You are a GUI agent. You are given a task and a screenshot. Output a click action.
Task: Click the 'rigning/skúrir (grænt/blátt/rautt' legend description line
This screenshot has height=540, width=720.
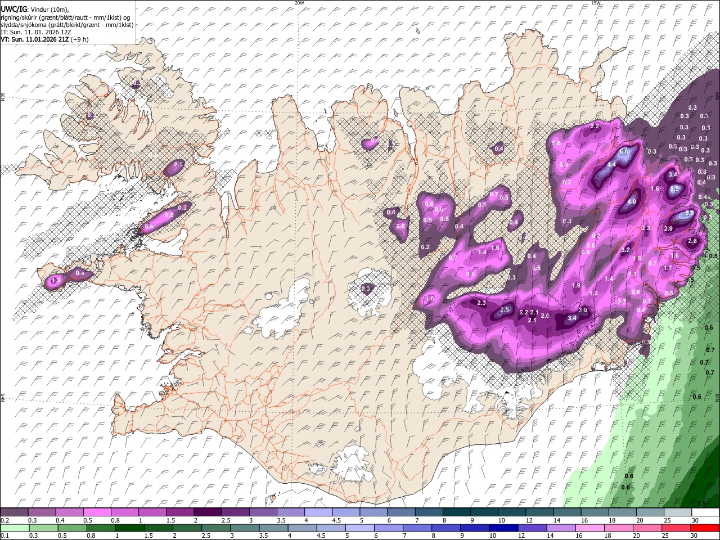coord(65,17)
